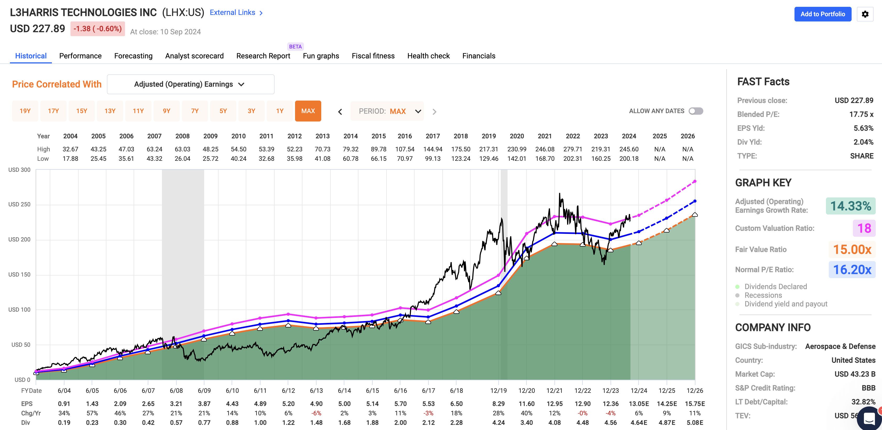Click the 12/20 FY Date axis label

tap(527, 391)
